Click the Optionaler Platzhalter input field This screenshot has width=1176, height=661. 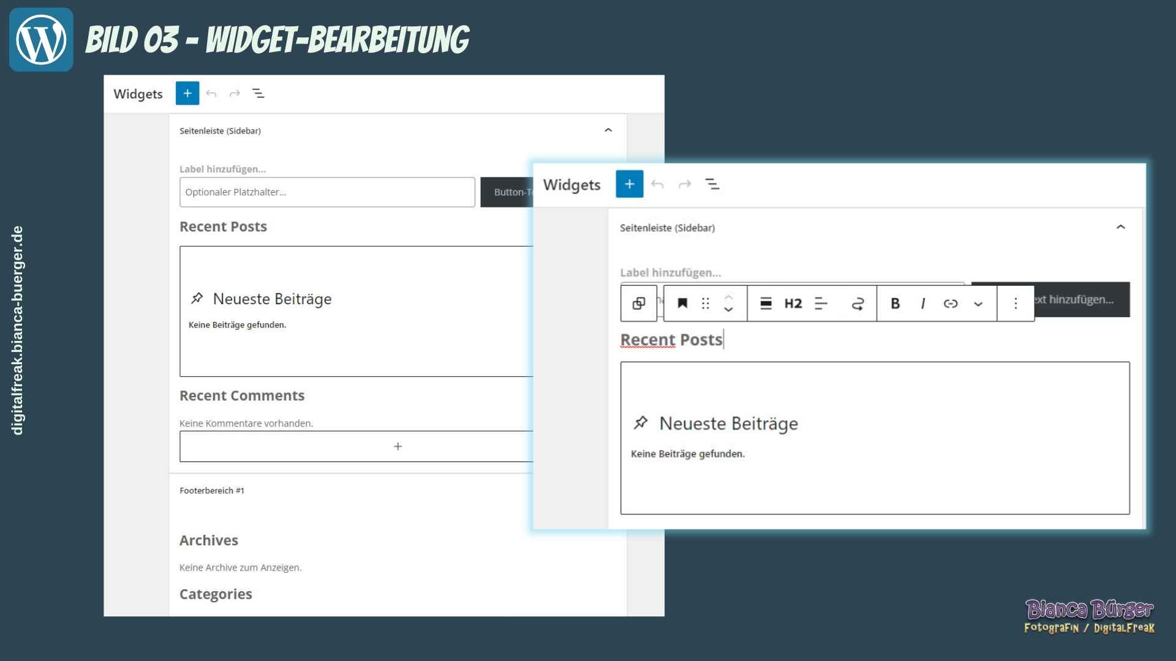click(326, 192)
